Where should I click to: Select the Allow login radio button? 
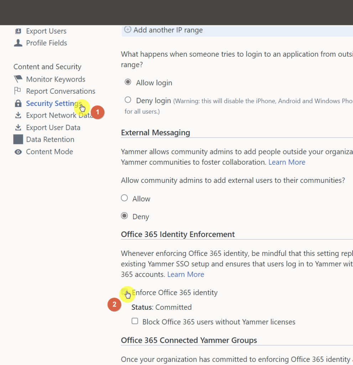tap(128, 82)
